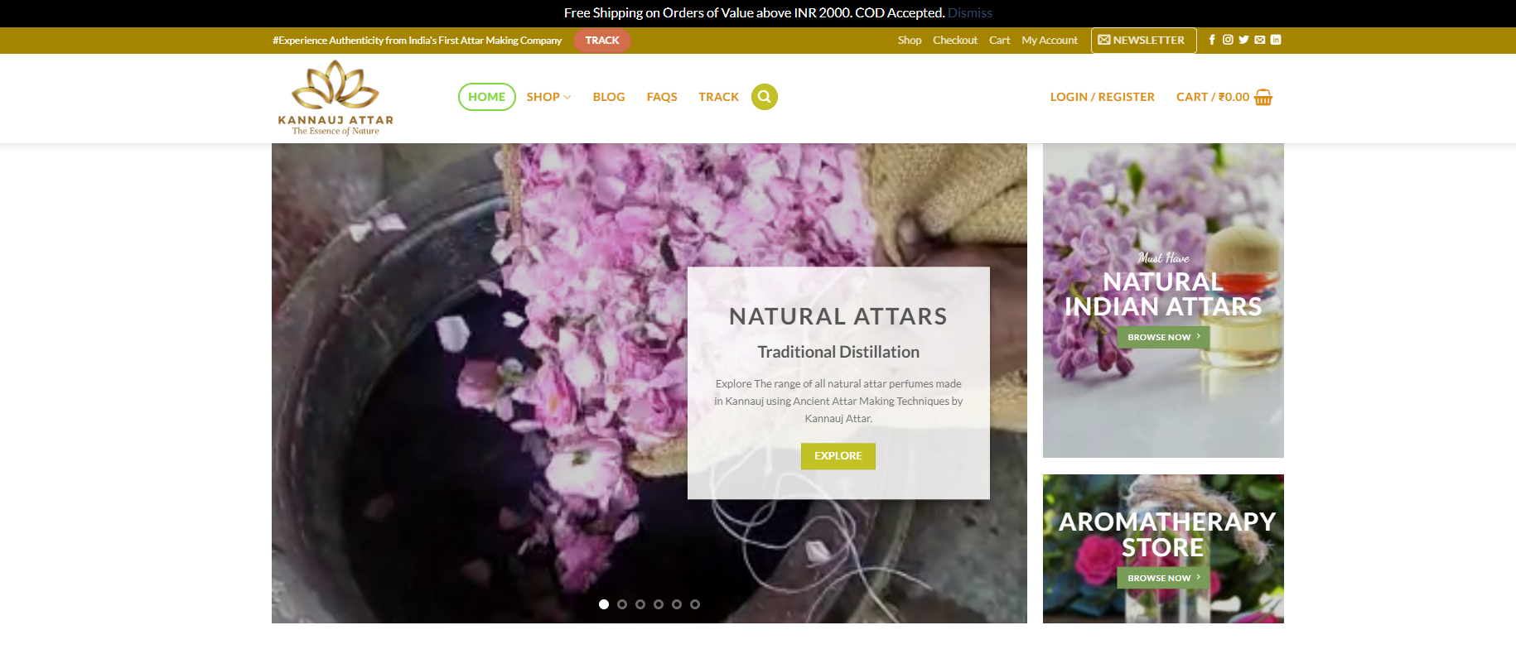Click the NEWSLETTER button in the top bar

click(1143, 40)
